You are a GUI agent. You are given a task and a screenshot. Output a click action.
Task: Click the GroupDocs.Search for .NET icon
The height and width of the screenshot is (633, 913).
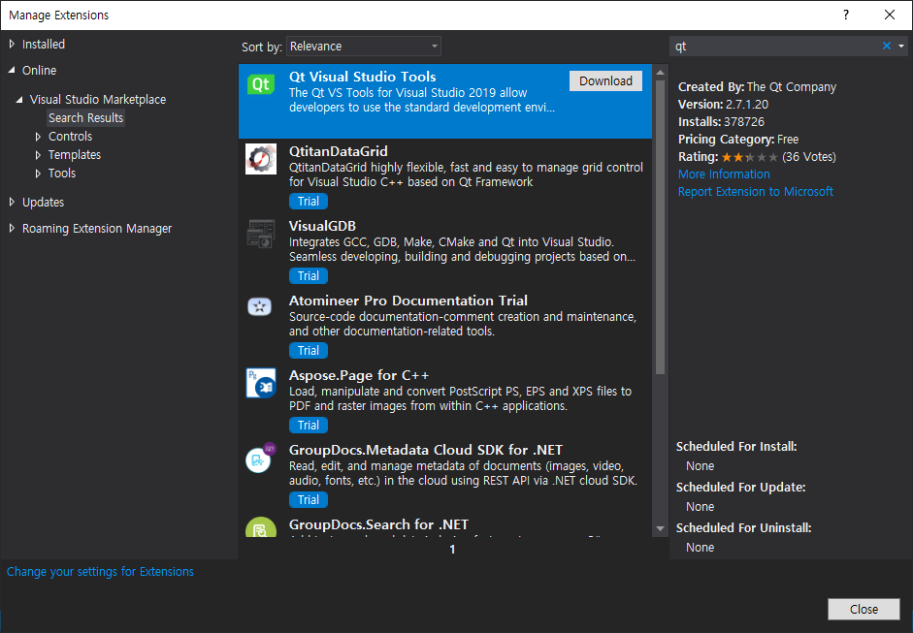click(260, 526)
